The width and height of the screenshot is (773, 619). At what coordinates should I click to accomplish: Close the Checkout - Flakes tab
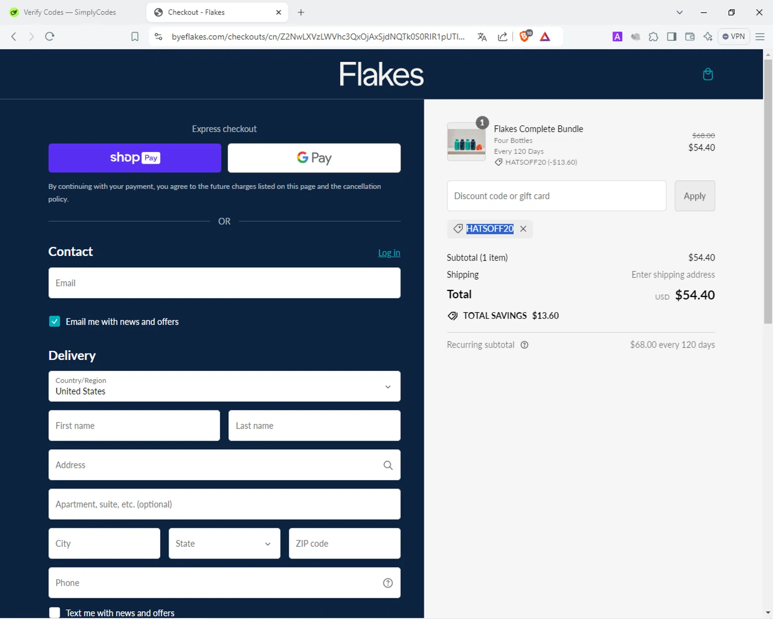click(279, 12)
